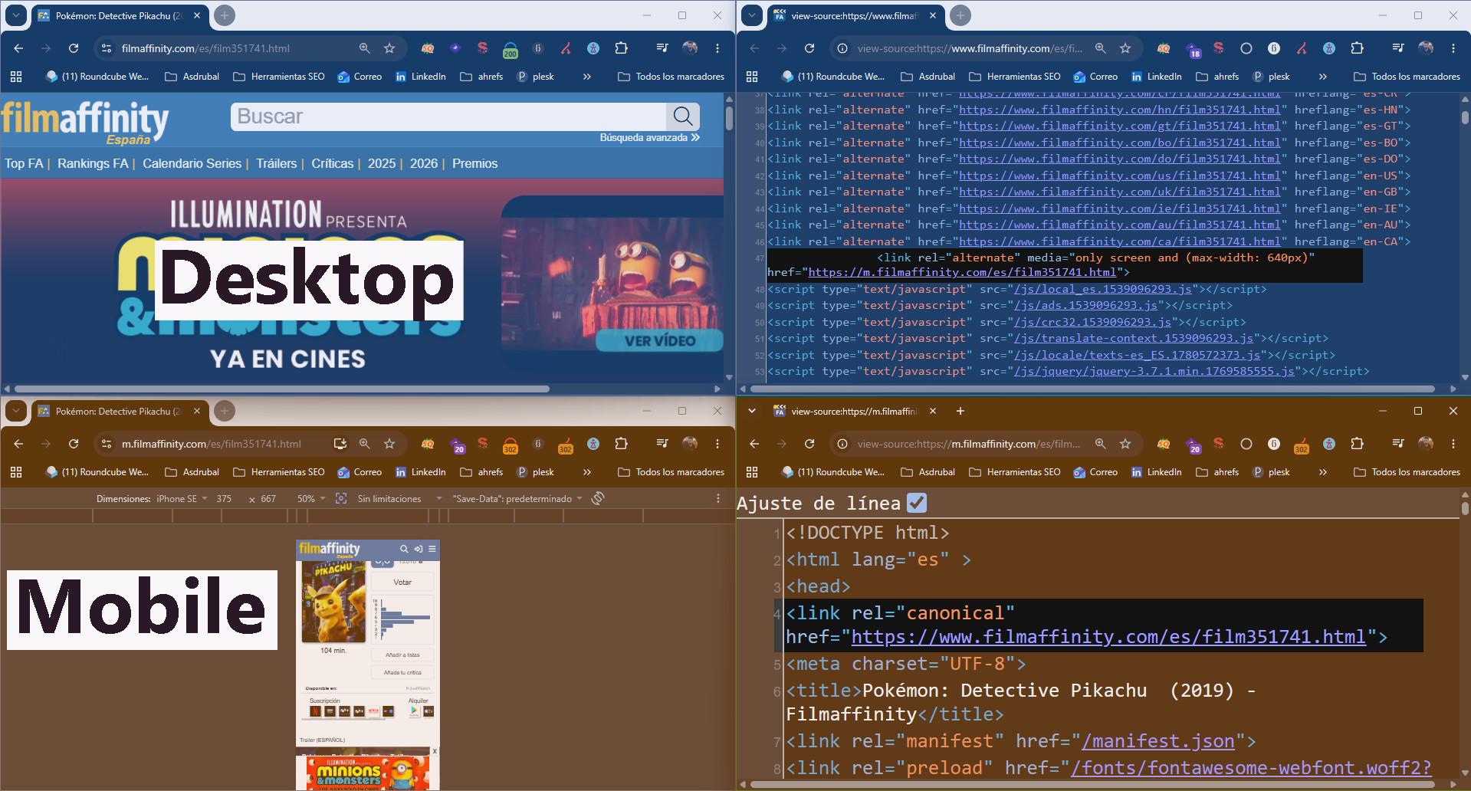Focus the Buscar search field

tap(449, 117)
